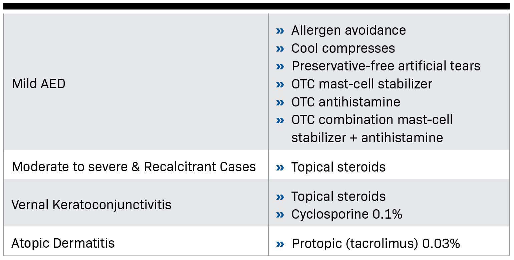Click the black header bar at top
The height and width of the screenshot is (260, 514).
(x=256, y=6)
